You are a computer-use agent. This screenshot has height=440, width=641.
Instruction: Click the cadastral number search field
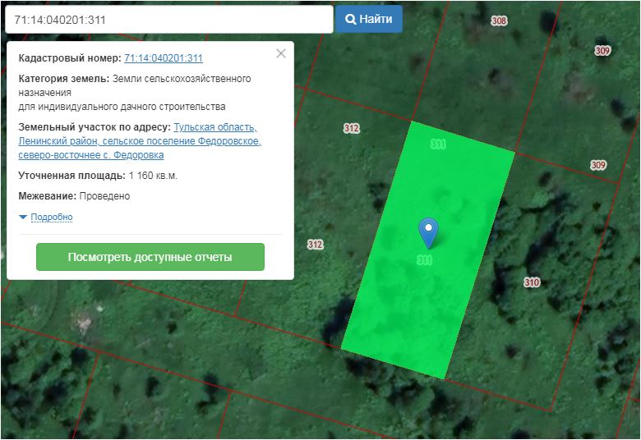coord(168,19)
